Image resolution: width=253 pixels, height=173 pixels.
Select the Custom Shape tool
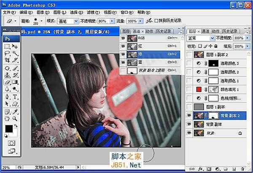pos(15,103)
